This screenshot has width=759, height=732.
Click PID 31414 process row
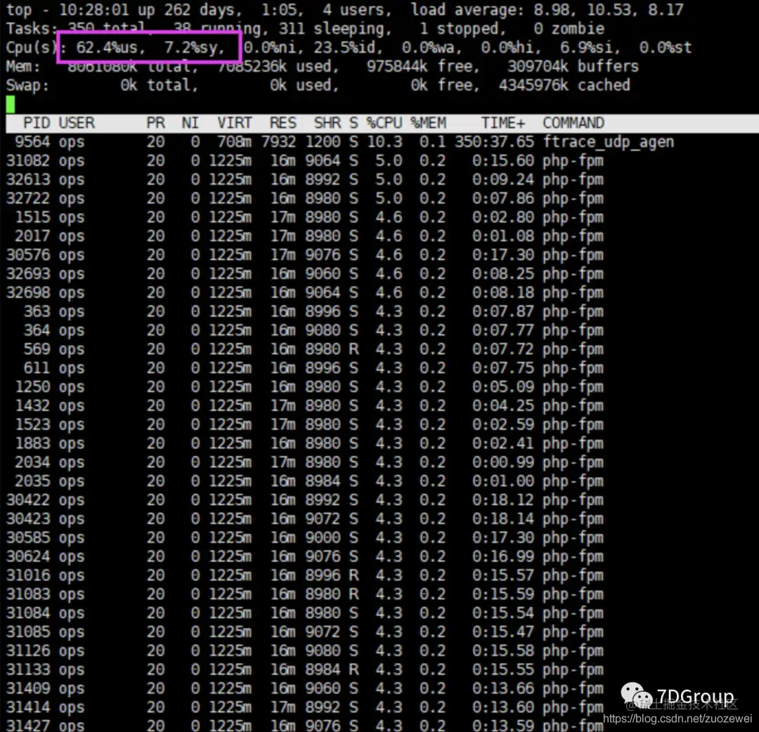pos(305,708)
